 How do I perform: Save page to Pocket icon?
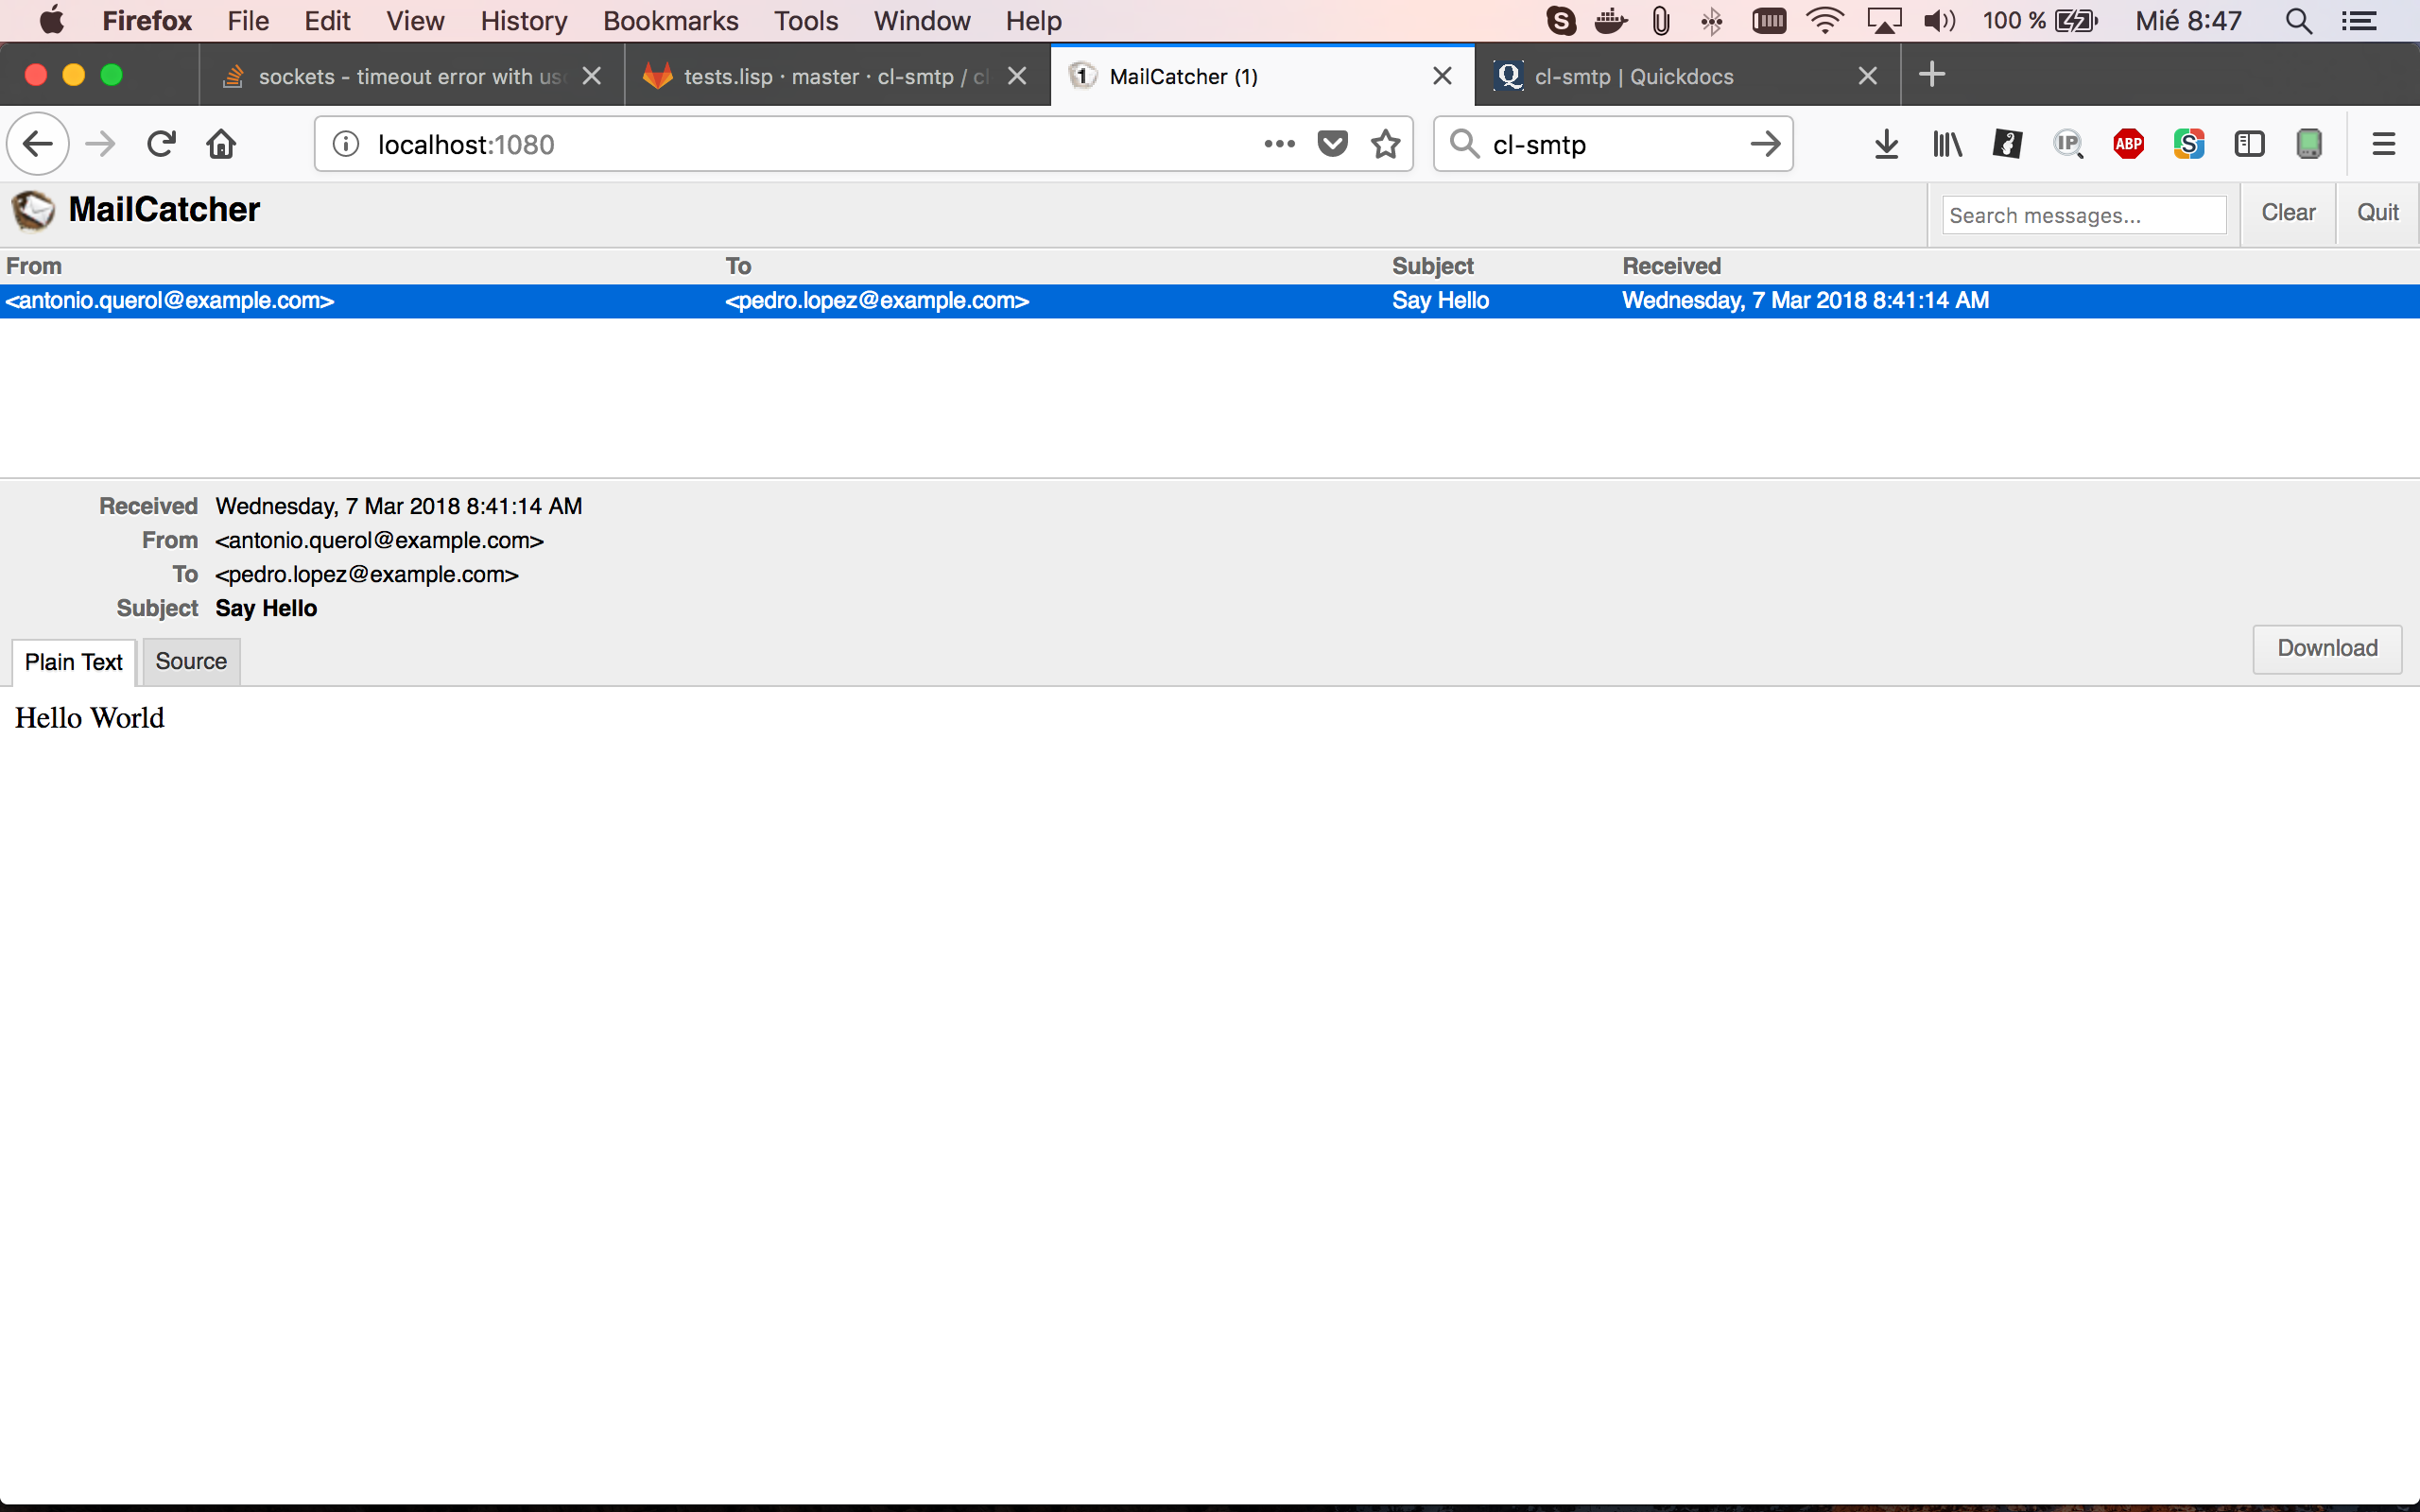tap(1332, 144)
